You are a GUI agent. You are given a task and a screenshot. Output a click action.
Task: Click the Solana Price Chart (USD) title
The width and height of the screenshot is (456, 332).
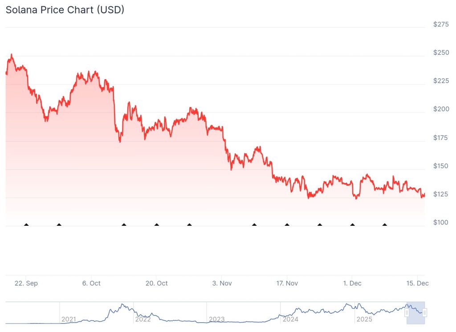point(65,10)
